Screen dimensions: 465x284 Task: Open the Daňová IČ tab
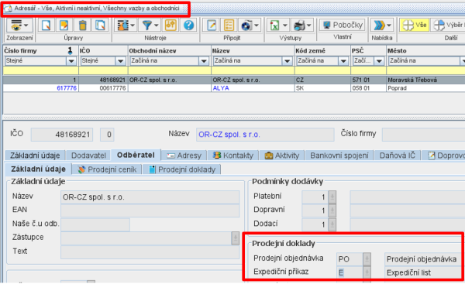397,156
